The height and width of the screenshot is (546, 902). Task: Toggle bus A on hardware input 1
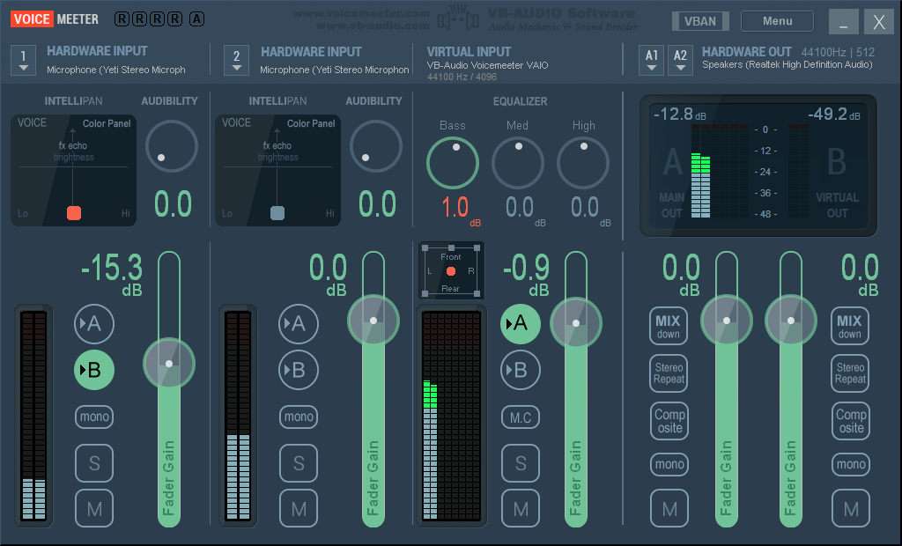(94, 324)
